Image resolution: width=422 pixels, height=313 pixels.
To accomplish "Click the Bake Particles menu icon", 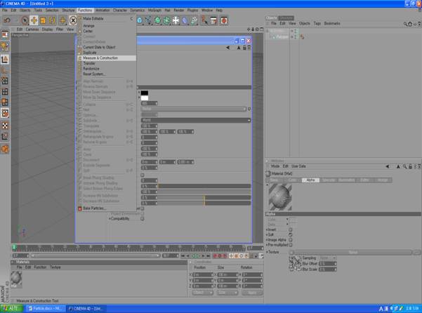I will 79,208.
